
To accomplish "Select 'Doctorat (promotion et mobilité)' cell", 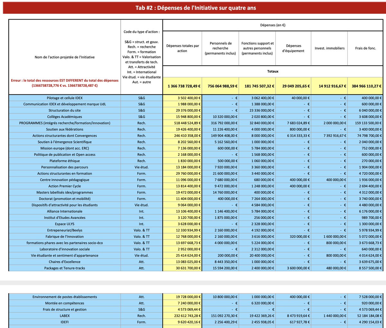I will point(65,199).
